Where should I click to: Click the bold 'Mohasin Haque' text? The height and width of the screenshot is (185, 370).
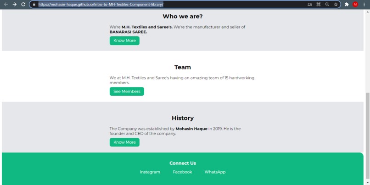coord(191,129)
